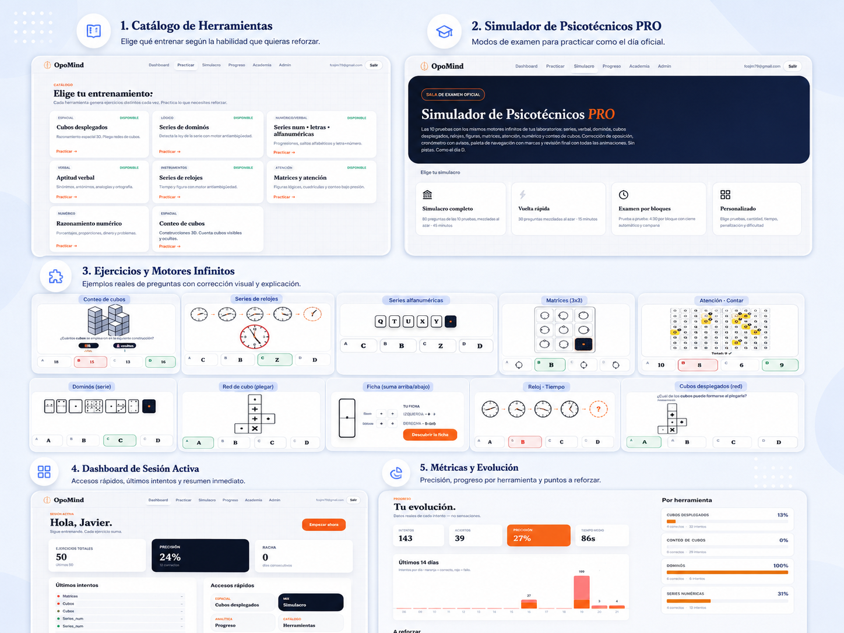The height and width of the screenshot is (633, 844).
Task: Pick answer A in Red de cubo (plegar)
Action: click(x=198, y=443)
